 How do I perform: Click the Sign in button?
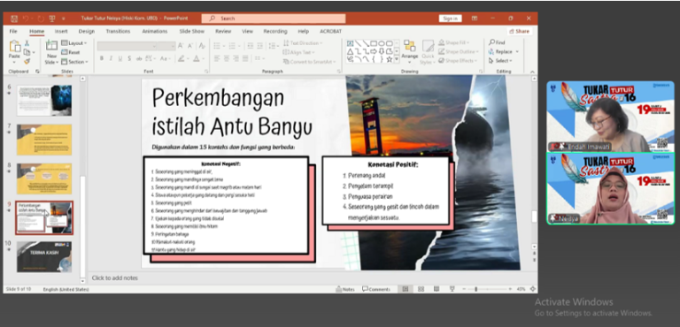coord(450,19)
